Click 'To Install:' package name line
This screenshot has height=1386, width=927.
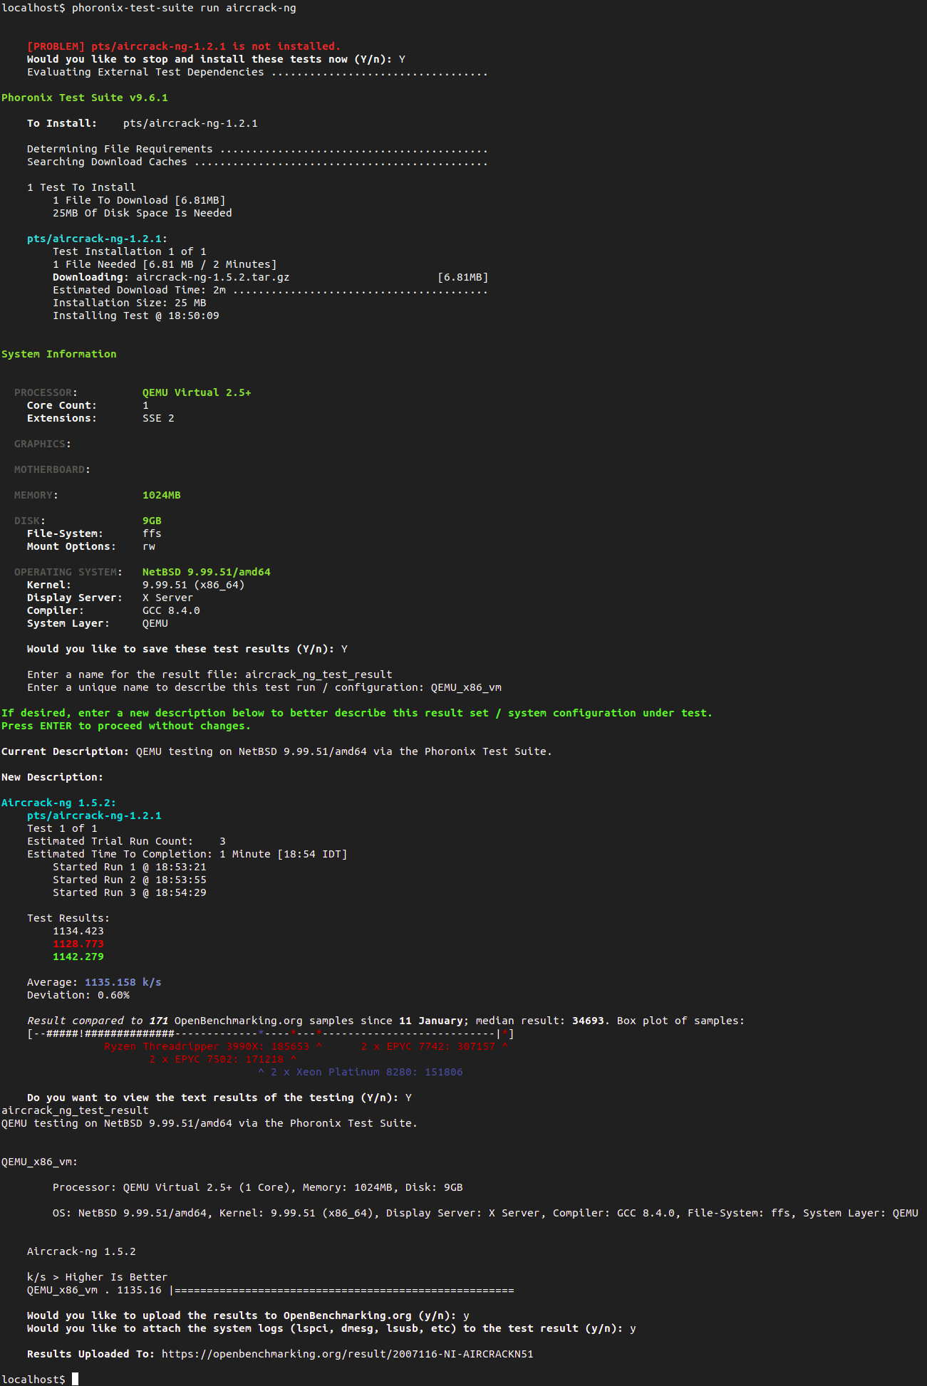(143, 124)
